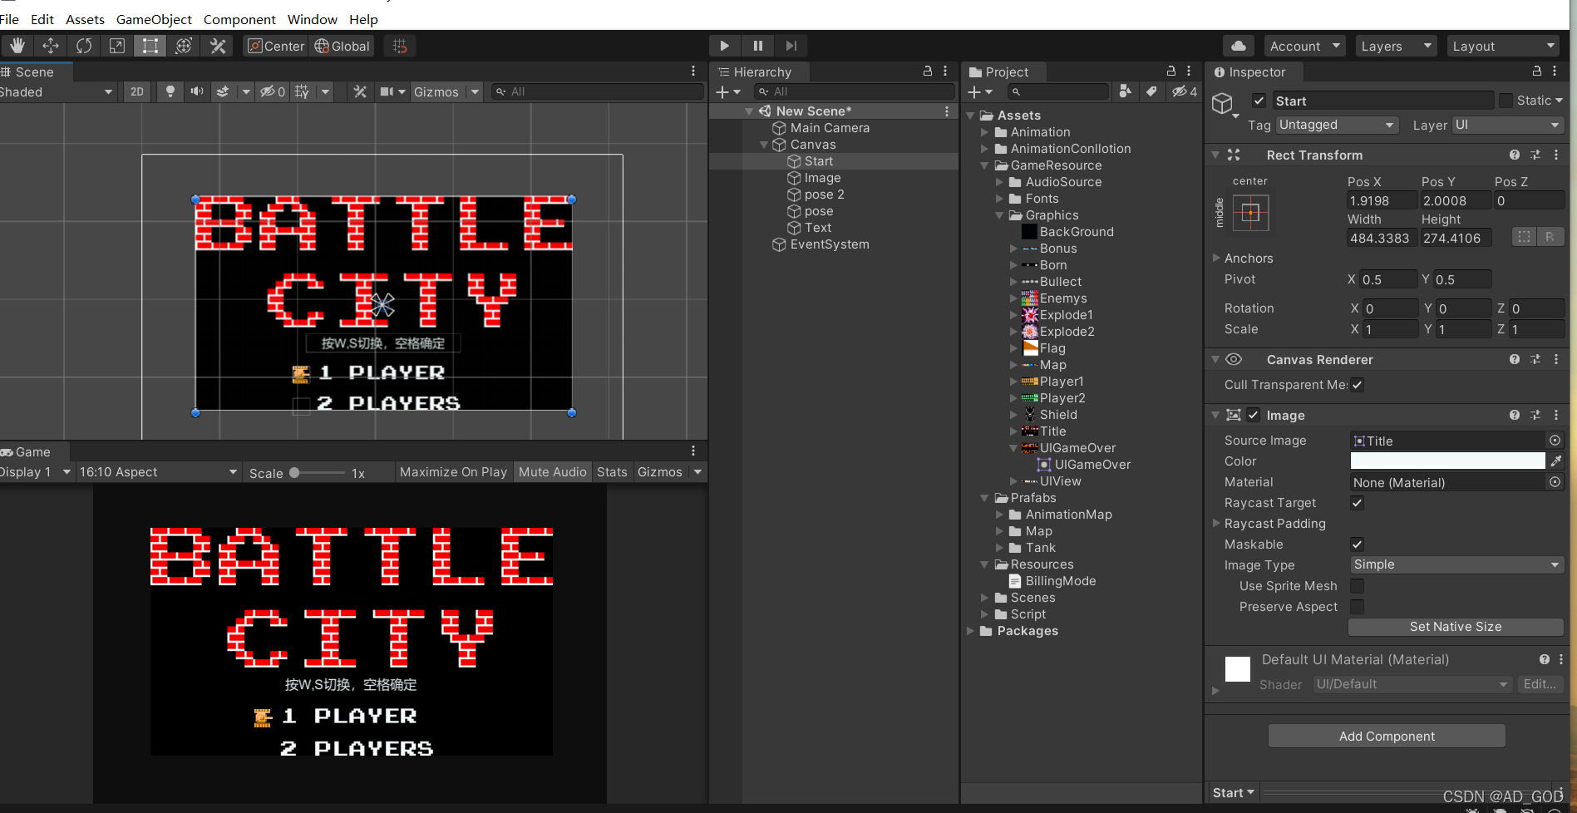Open the Project create plus button
This screenshot has width=1577, height=813.
(x=980, y=91)
